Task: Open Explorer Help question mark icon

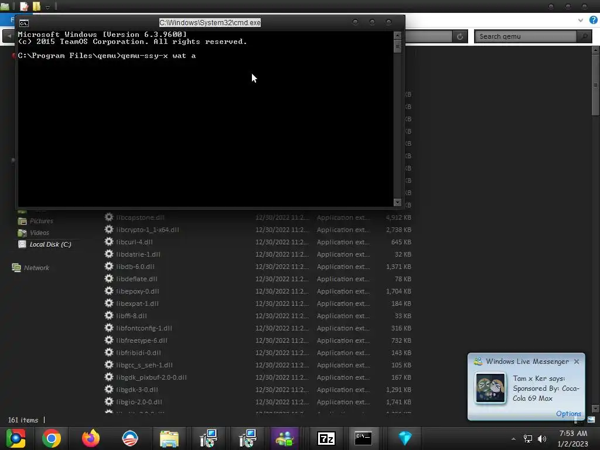Action: point(593,20)
